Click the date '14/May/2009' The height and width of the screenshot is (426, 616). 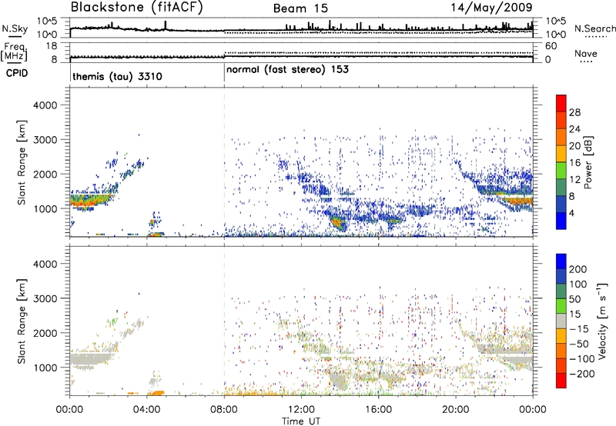pyautogui.click(x=491, y=8)
